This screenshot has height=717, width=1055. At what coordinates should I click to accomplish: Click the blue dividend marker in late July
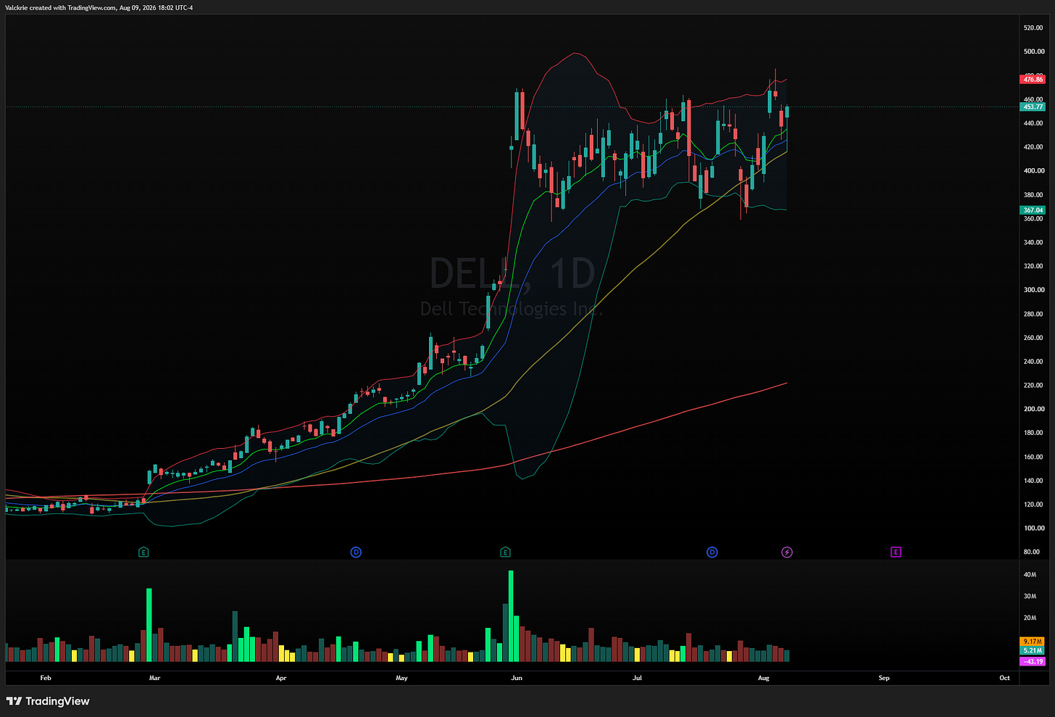(712, 552)
